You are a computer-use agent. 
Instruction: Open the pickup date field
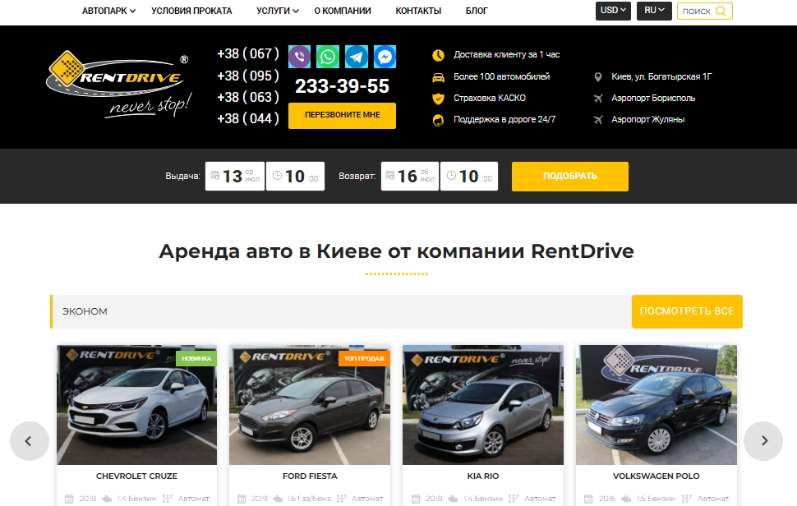pos(234,177)
